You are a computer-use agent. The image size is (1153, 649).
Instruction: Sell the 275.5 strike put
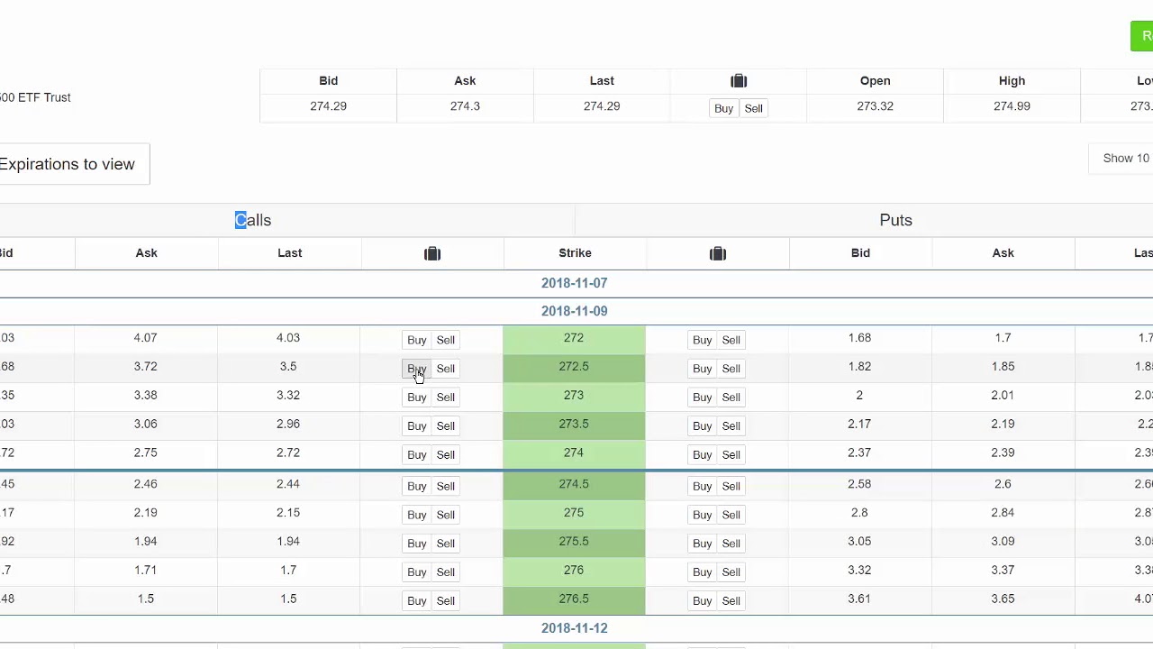click(x=731, y=544)
